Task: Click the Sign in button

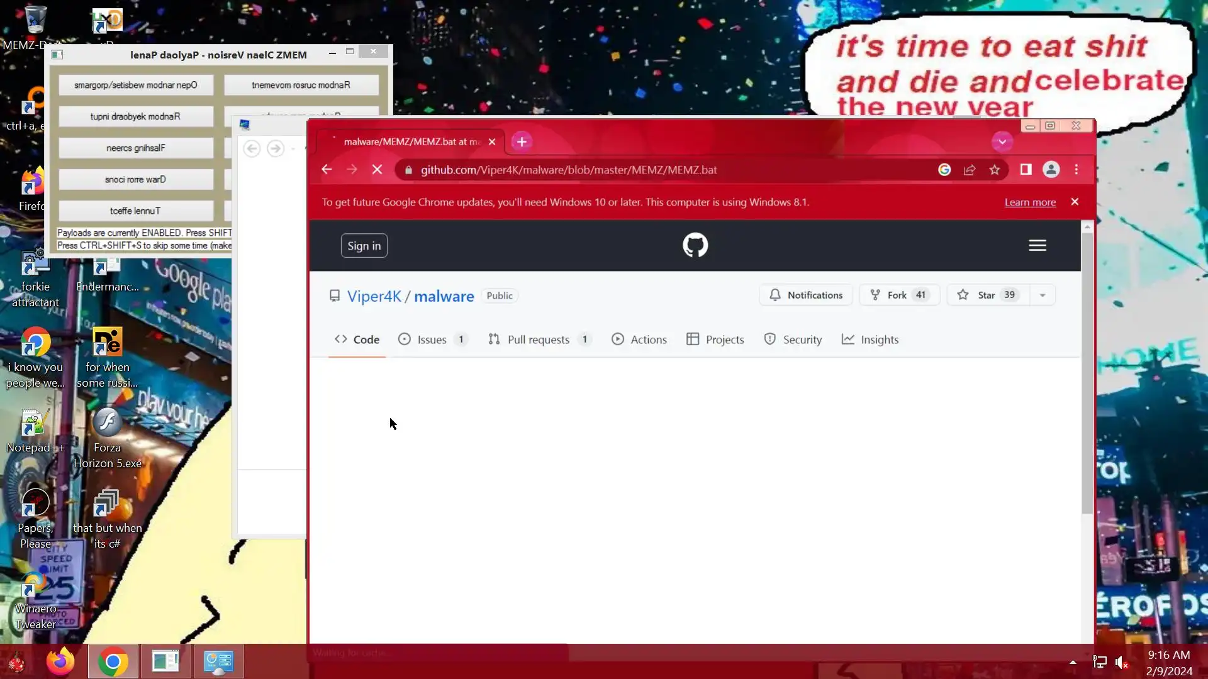Action: tap(364, 246)
